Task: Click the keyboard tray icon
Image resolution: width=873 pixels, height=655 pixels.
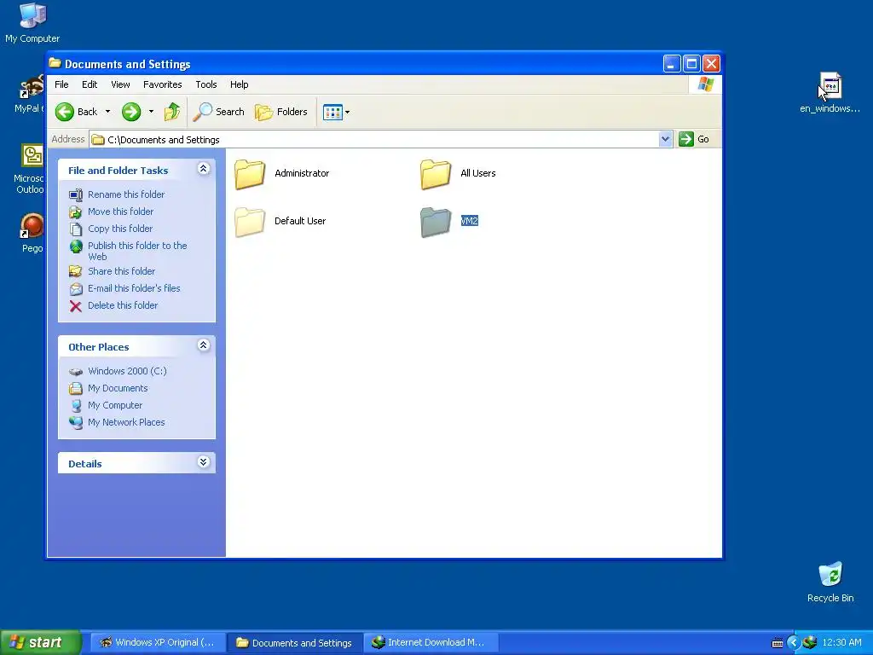Action: click(x=778, y=643)
